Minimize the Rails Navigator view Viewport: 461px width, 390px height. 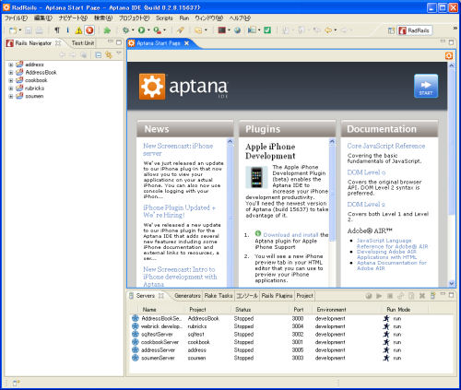pos(111,41)
